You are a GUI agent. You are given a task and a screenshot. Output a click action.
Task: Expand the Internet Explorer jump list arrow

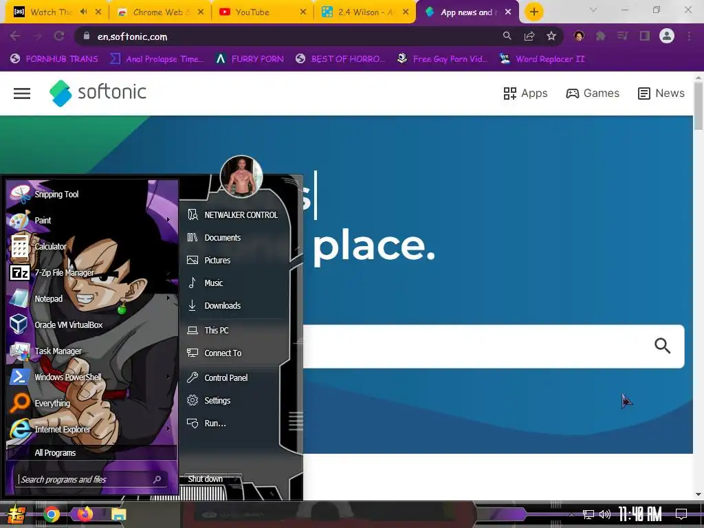(x=168, y=429)
